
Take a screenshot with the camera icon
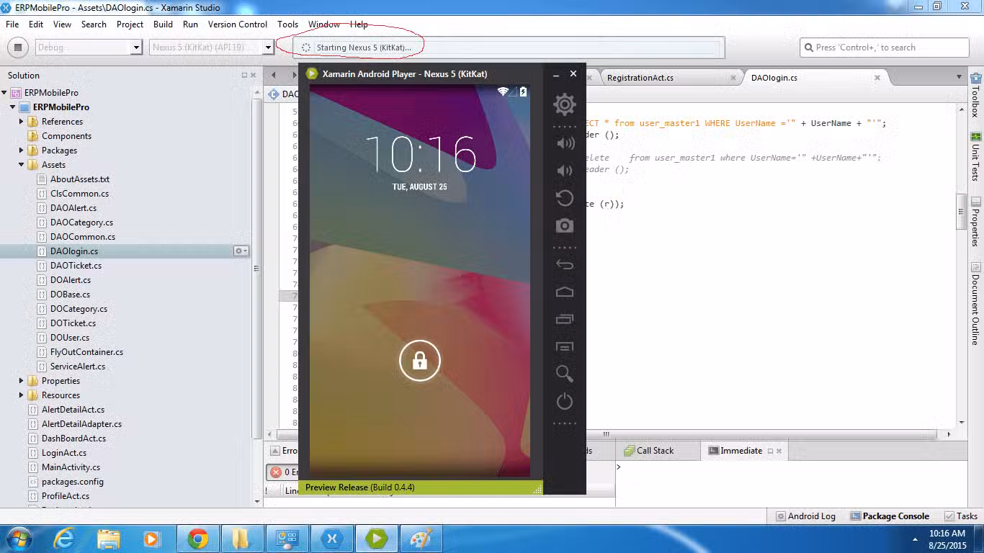pos(564,226)
